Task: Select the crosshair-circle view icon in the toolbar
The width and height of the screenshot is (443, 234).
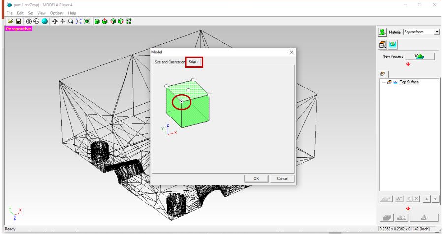Action: 29,21
